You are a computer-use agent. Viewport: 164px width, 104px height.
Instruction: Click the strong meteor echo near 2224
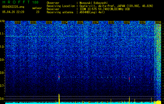tap(59, 77)
